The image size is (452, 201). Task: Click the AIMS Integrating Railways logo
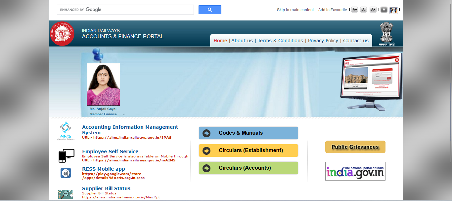point(66,131)
